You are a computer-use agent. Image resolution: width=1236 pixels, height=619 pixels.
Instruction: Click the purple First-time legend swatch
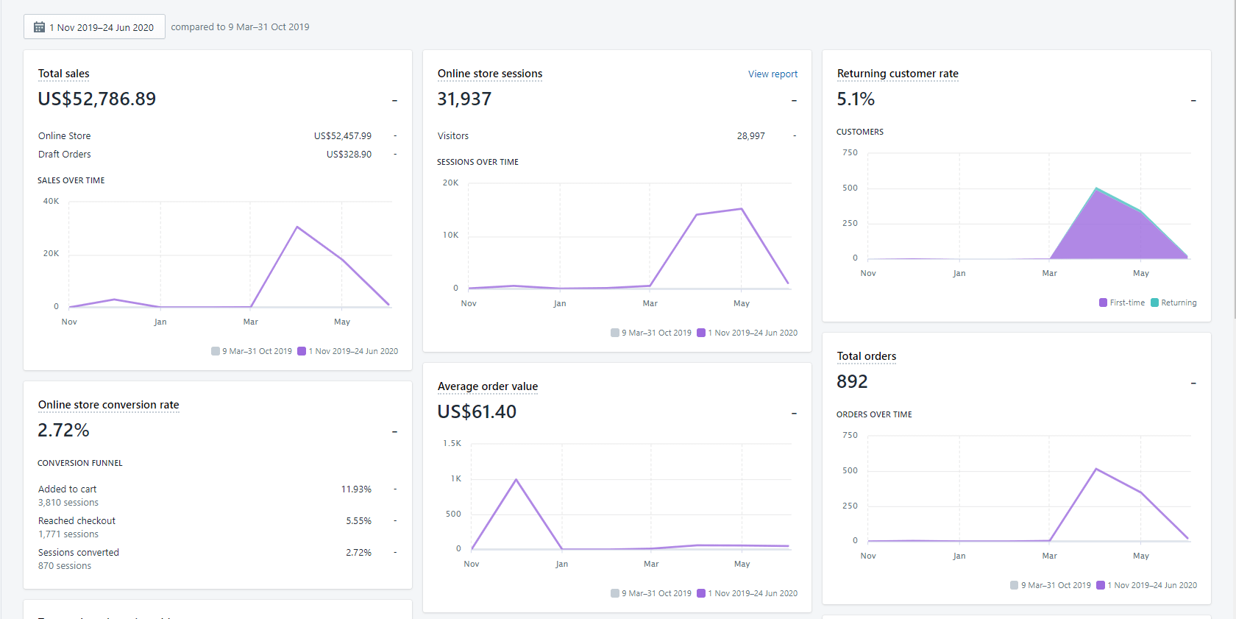[x=1103, y=303]
